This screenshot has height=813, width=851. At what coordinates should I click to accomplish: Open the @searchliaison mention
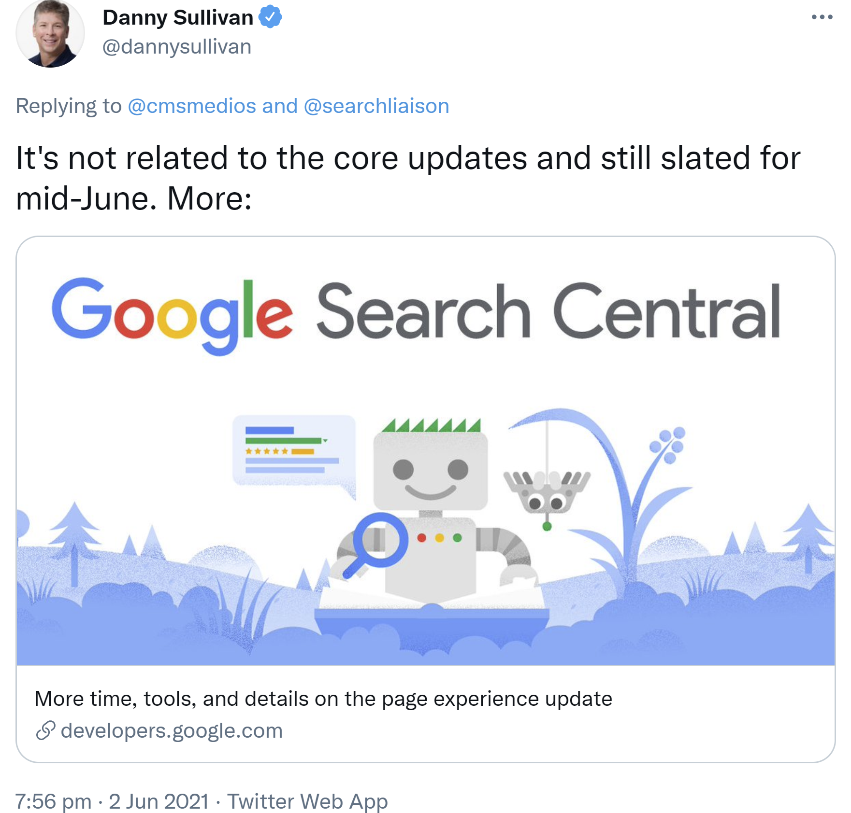pos(376,106)
